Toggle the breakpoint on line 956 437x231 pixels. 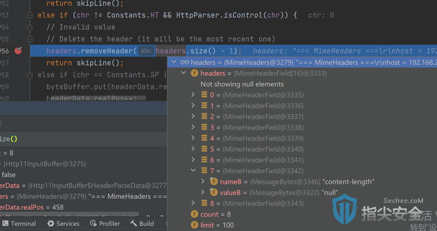click(18, 50)
